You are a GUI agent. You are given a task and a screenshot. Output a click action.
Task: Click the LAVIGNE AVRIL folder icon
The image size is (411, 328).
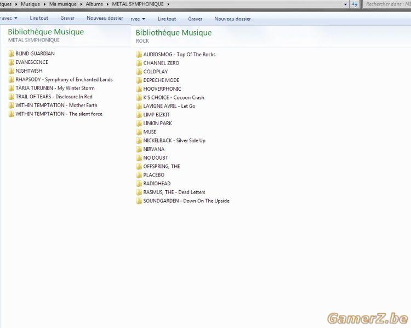coord(139,107)
